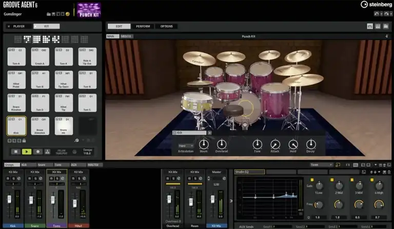Select the second pad group icon
Screen dimensions: 394x229
click(27, 39)
